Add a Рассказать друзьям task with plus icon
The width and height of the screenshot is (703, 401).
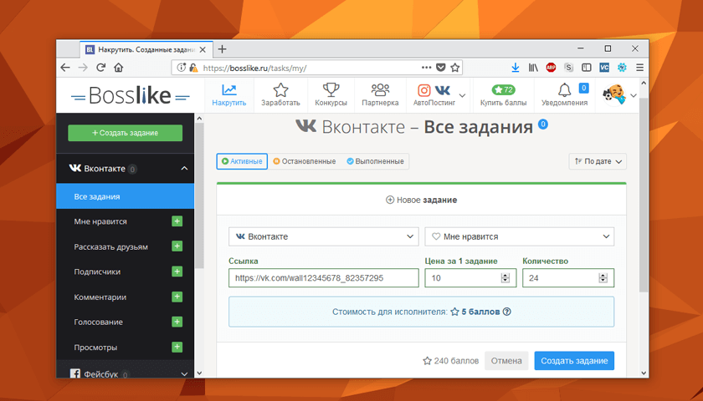tap(177, 246)
